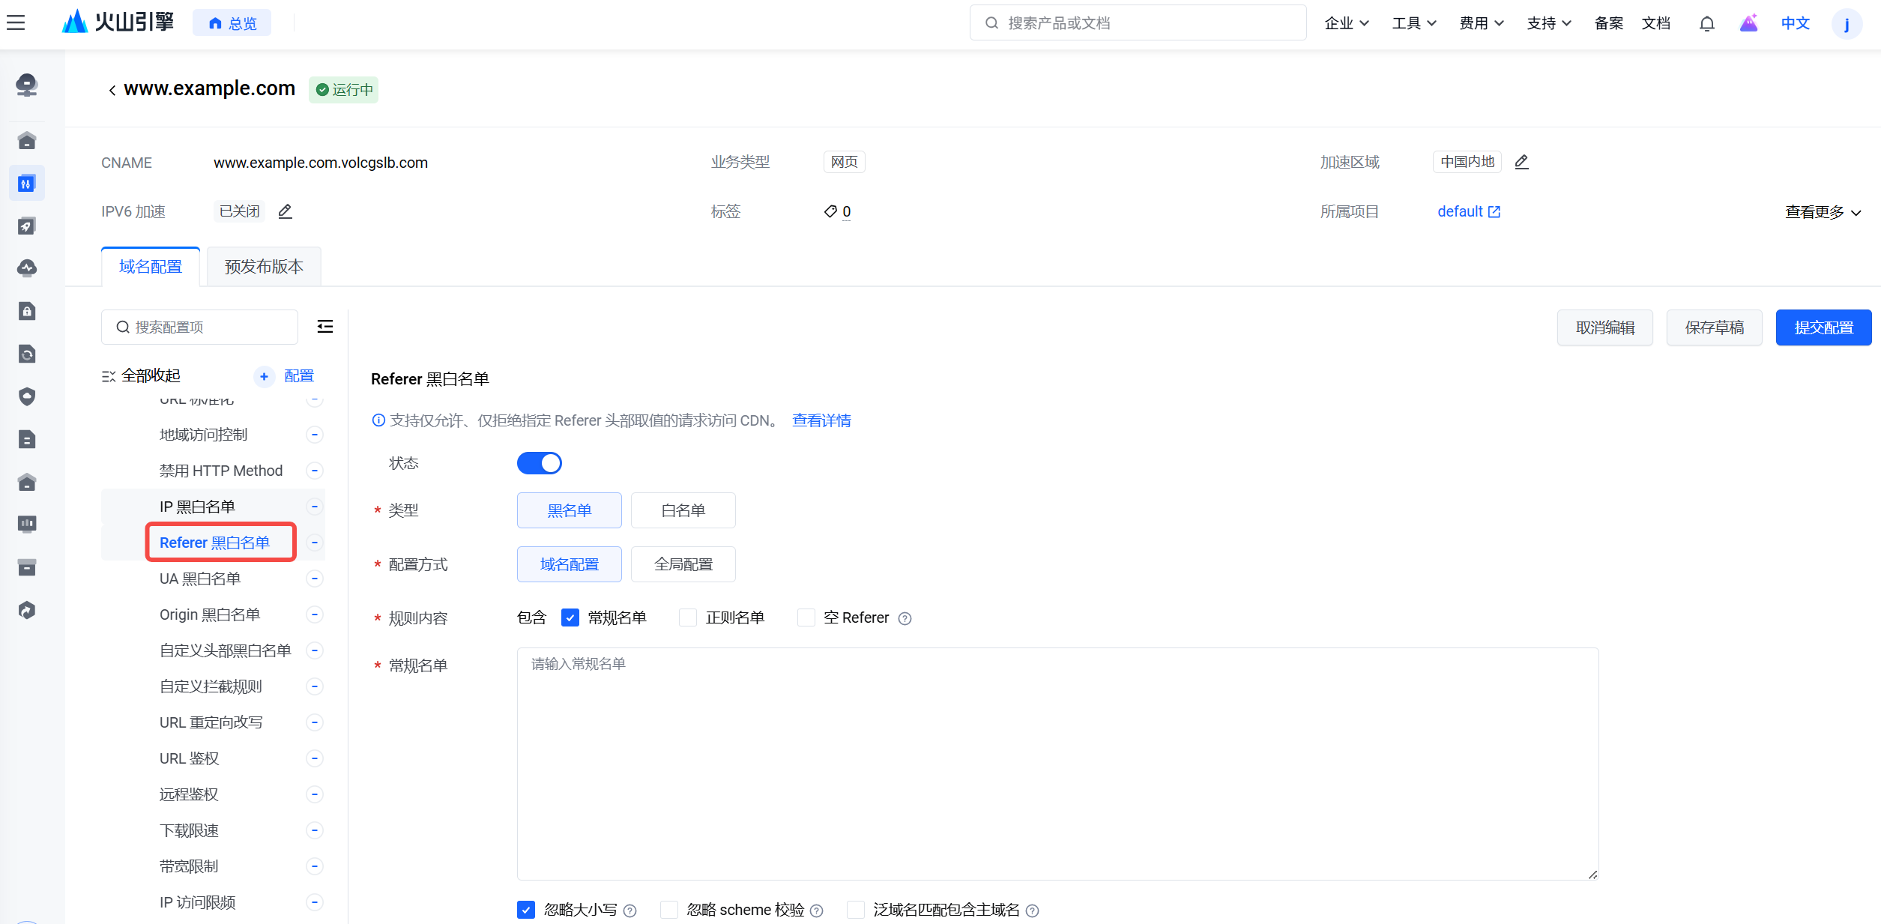Uncheck the 忽略大小写 checkbox
This screenshot has height=924, width=1881.
click(526, 910)
